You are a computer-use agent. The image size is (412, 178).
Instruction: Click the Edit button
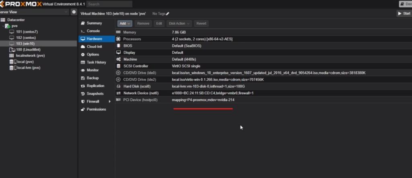[159, 23]
